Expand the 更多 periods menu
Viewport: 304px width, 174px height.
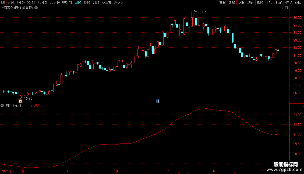[x=118, y=2]
